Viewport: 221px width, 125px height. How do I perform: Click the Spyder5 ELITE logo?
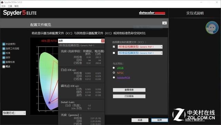tap(20, 13)
